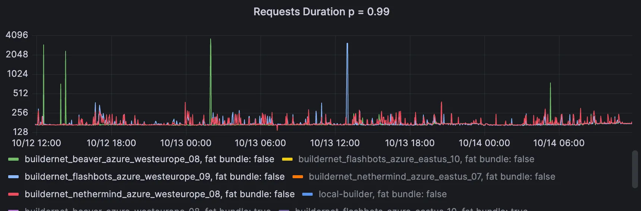
Task: Show only buildernet_nethermind_azure_westeurope_08 legend entry
Action: click(x=160, y=194)
